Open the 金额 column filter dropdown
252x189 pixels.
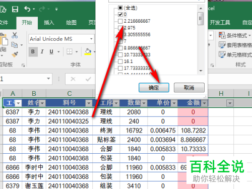pyautogui.click(x=204, y=103)
